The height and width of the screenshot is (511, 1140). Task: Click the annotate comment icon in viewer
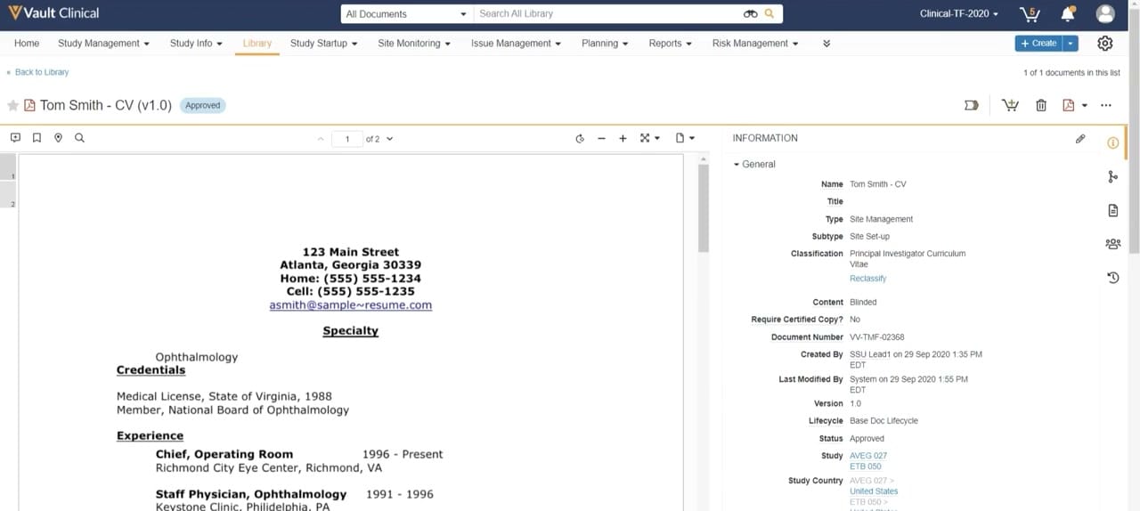[15, 138]
